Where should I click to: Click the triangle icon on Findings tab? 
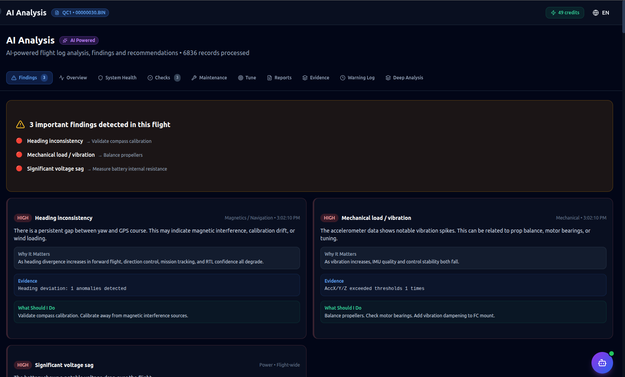[x=14, y=78]
